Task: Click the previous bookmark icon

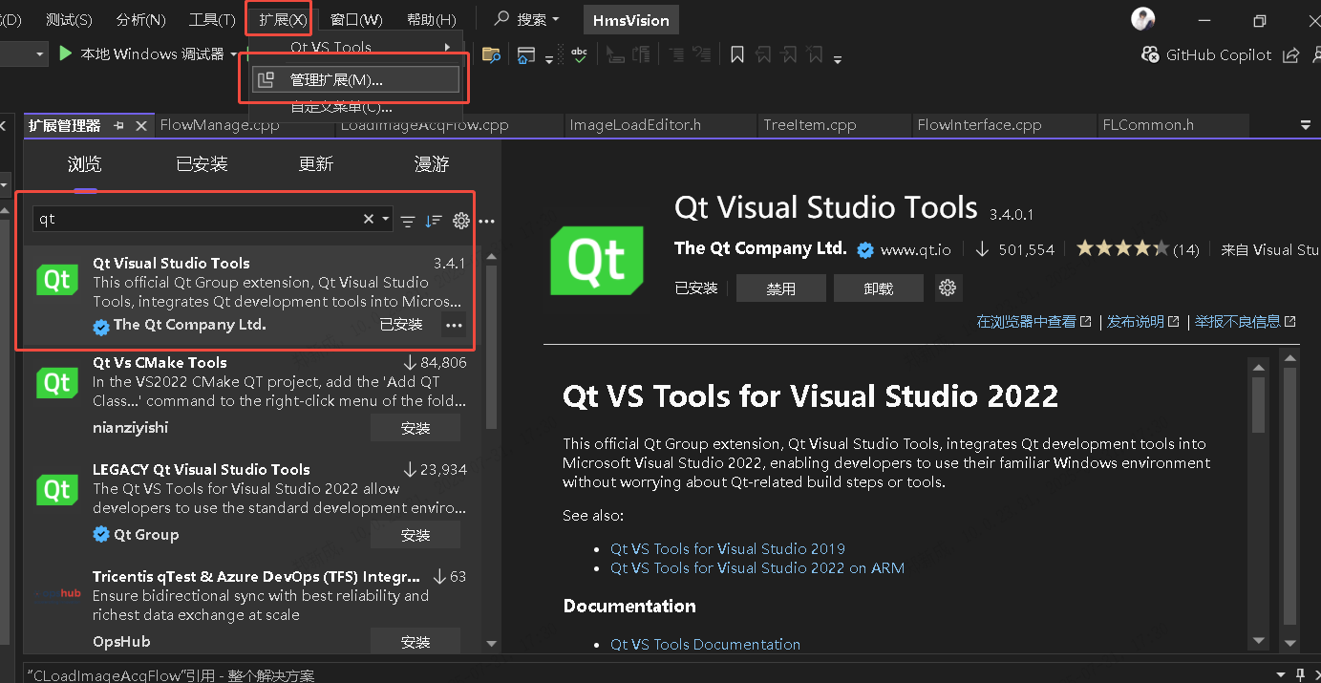Action: pos(763,54)
